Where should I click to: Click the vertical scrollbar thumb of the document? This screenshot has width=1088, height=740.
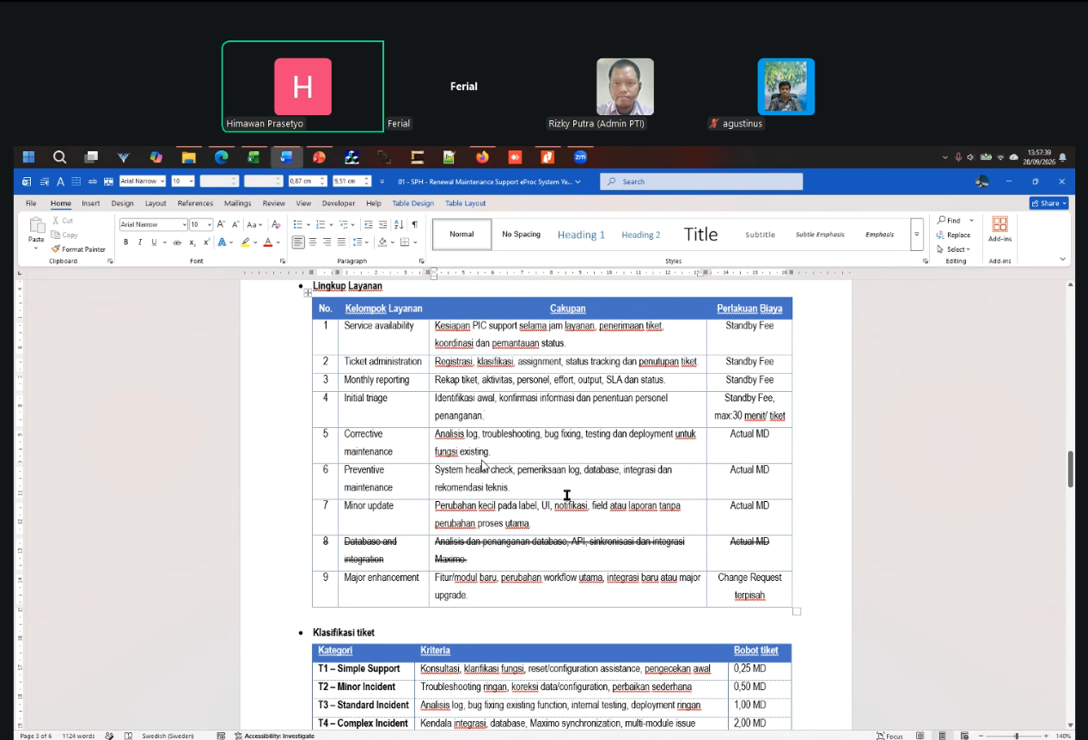[1070, 469]
